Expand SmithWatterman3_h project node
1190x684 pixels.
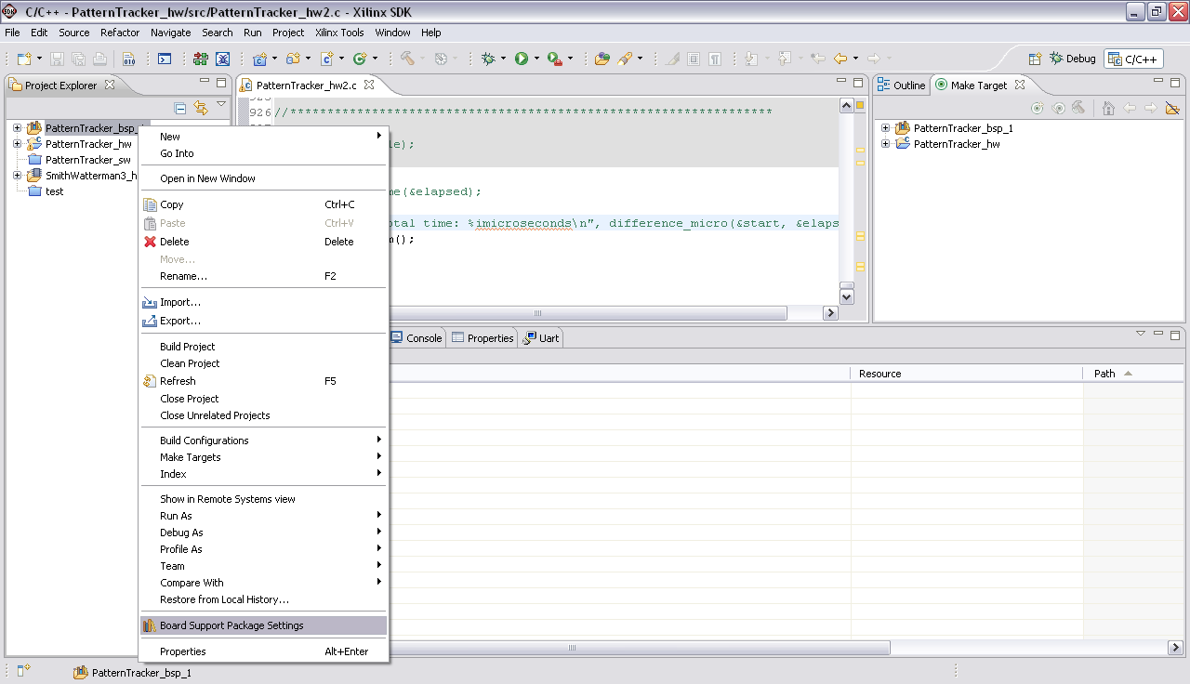click(17, 176)
